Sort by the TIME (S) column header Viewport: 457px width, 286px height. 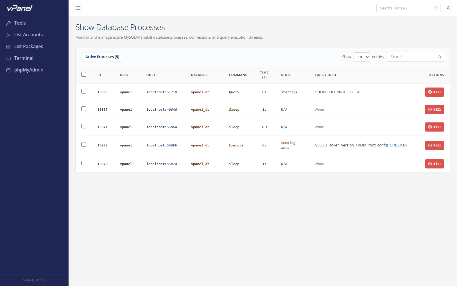264,75
